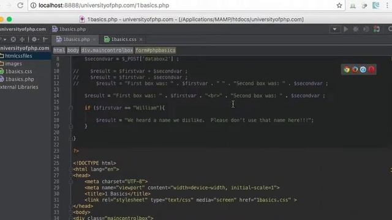
Task: Place cursor on '$result = "We heard a name' line
Action: point(205,120)
